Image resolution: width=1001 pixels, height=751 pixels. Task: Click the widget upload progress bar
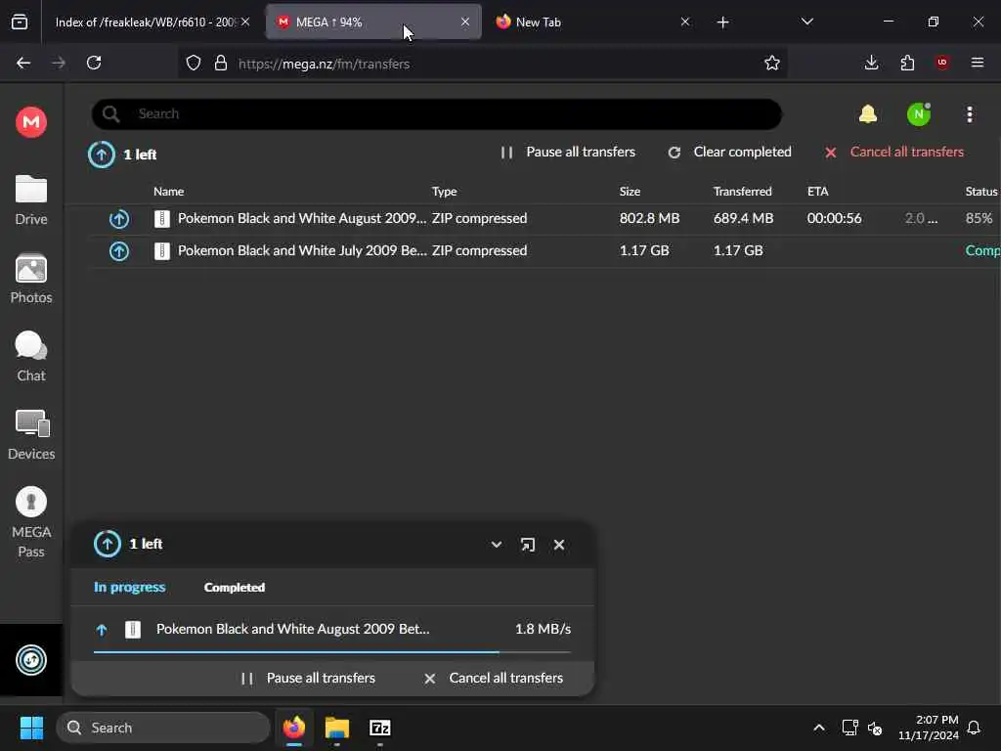(x=332, y=652)
